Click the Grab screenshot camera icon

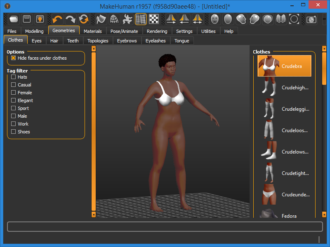[311, 19]
